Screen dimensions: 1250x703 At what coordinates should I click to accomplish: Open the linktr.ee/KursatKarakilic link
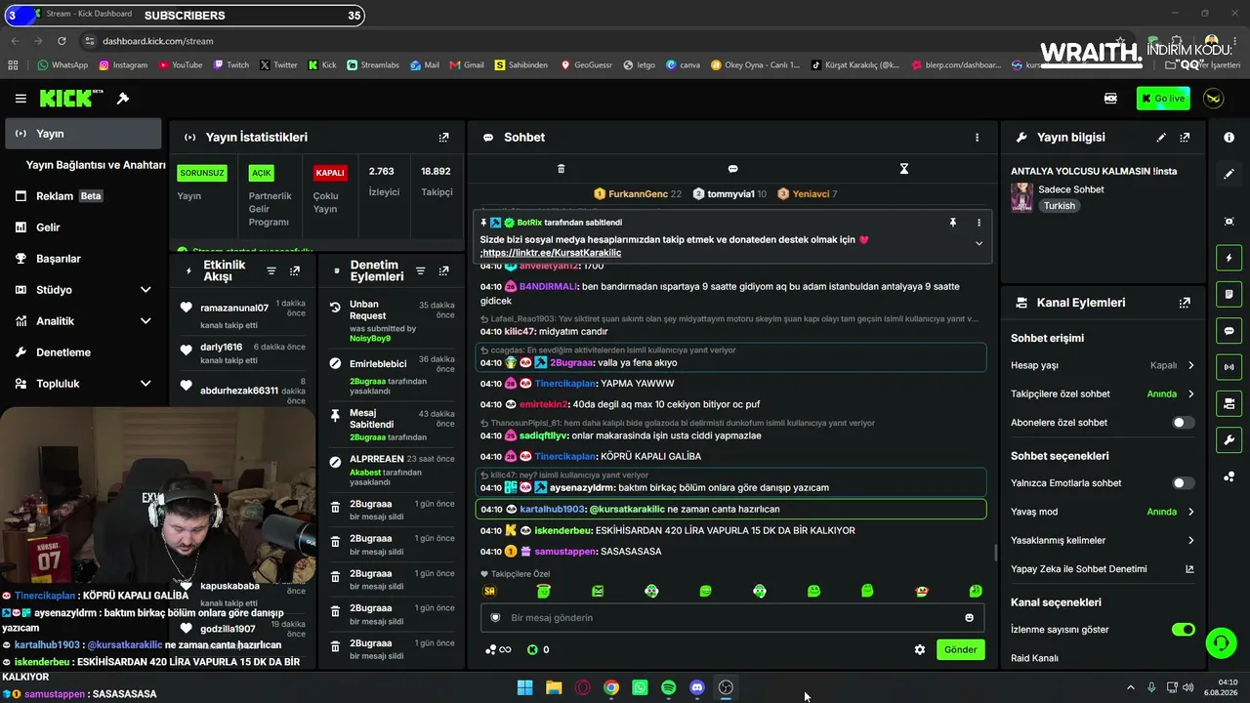[x=552, y=253]
